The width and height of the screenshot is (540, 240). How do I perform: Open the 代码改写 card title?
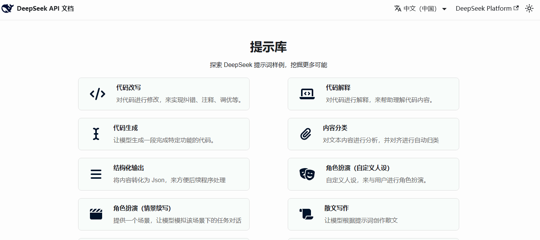[128, 87]
